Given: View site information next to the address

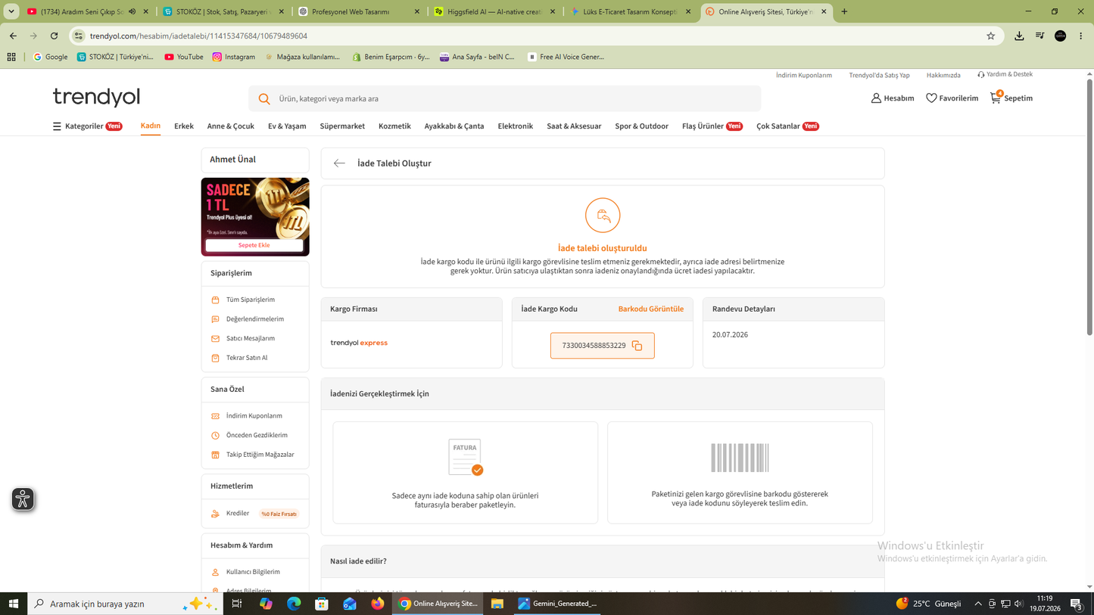Looking at the screenshot, I should (x=79, y=36).
